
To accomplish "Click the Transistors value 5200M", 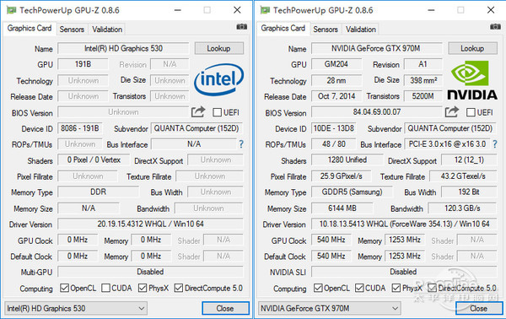I will click(x=423, y=96).
